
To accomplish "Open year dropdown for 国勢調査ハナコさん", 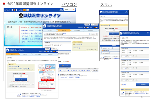I will point(124,68).
